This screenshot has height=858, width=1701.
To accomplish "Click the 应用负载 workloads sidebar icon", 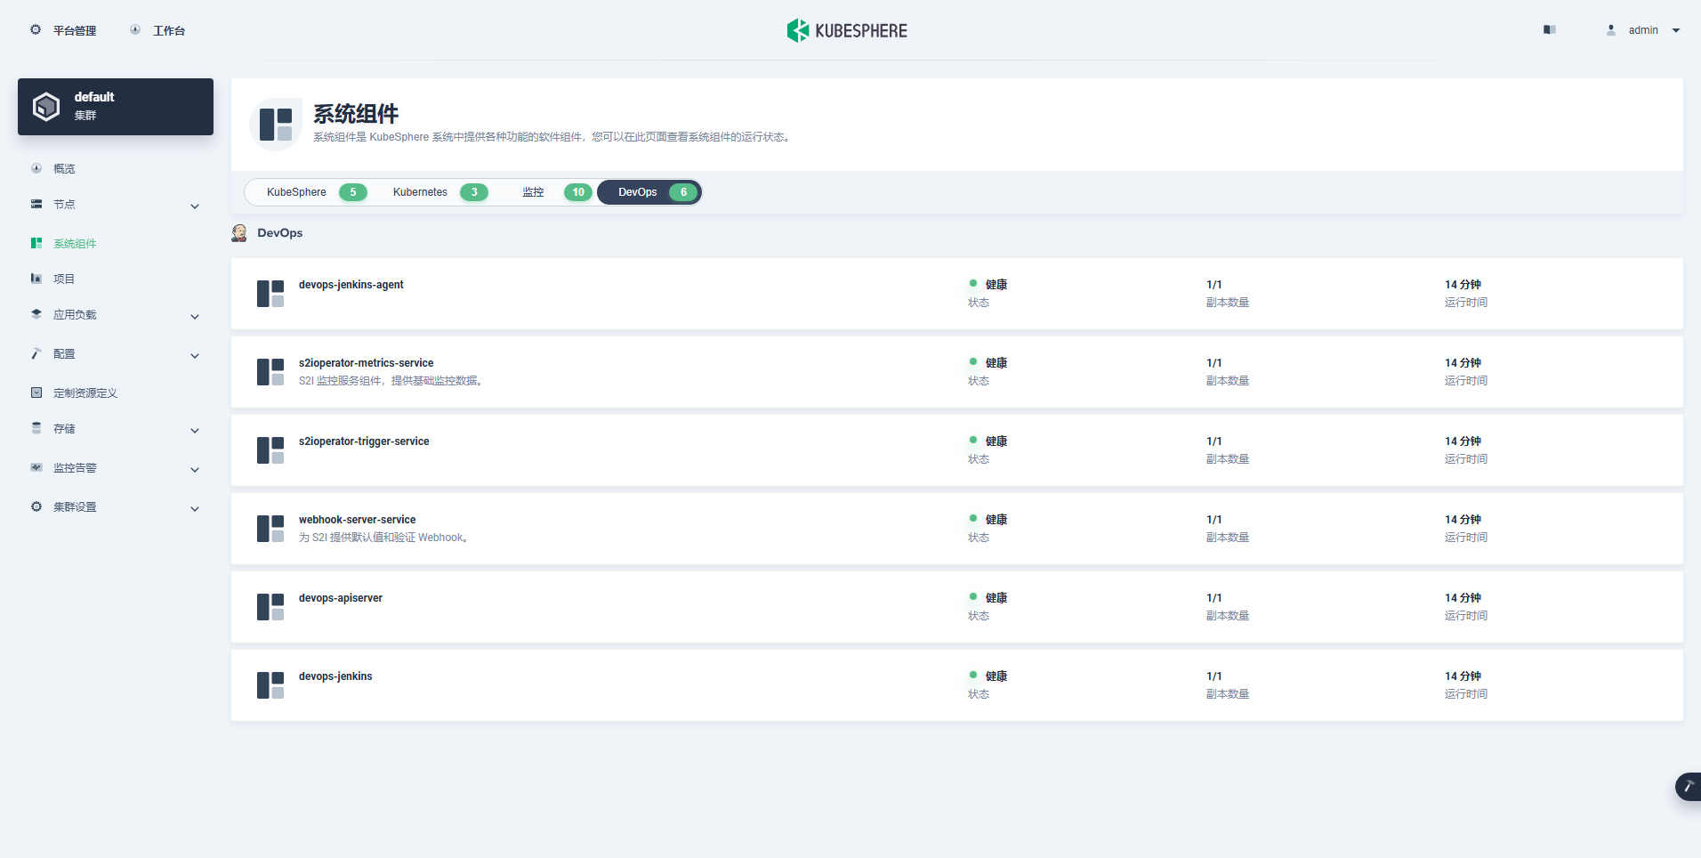I will (36, 314).
